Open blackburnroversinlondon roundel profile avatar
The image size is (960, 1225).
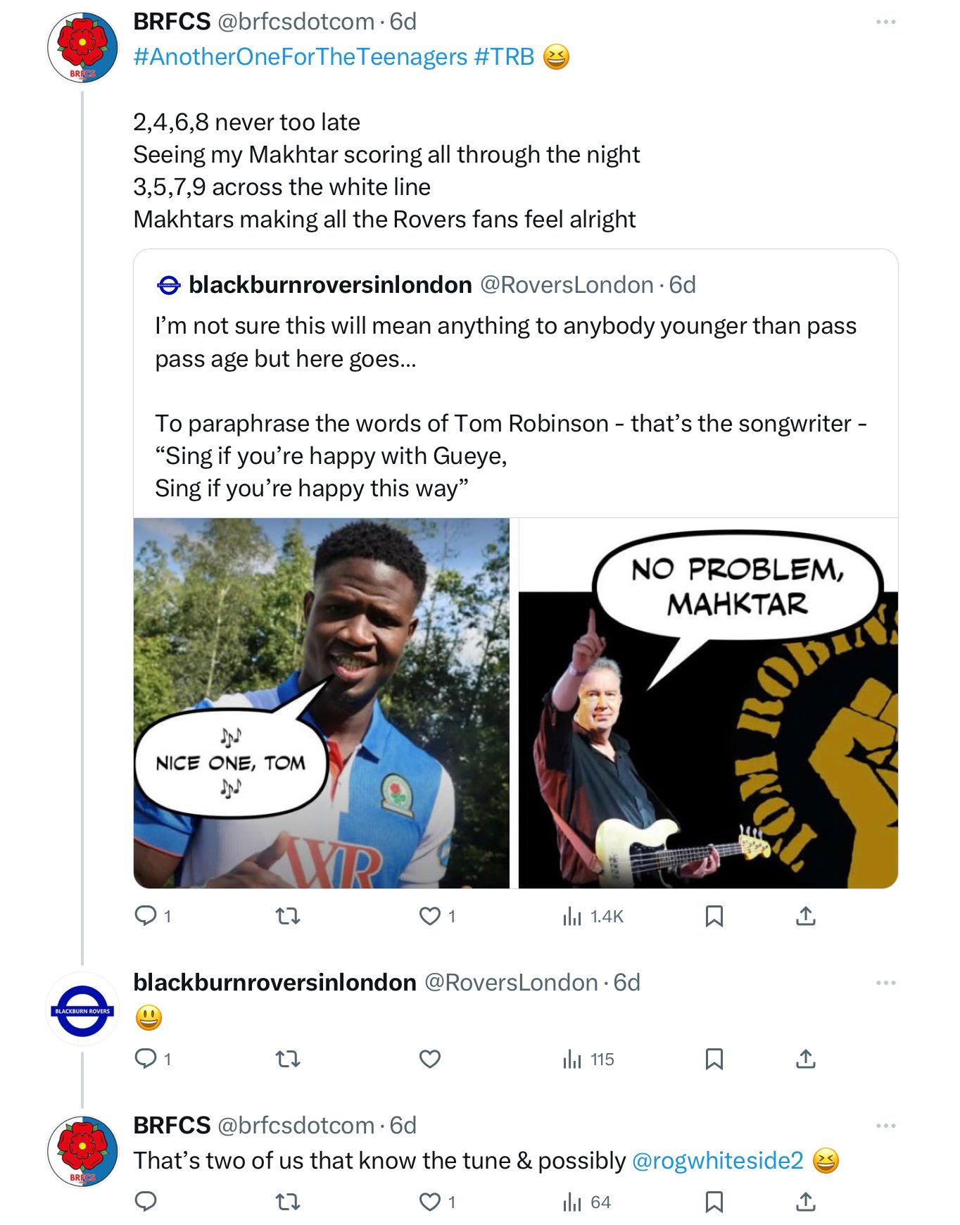[83, 1010]
